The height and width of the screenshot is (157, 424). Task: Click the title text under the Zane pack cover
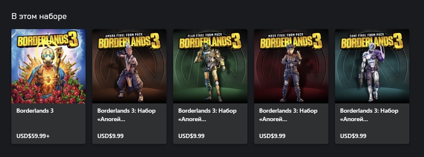pyautogui.click(x=369, y=115)
